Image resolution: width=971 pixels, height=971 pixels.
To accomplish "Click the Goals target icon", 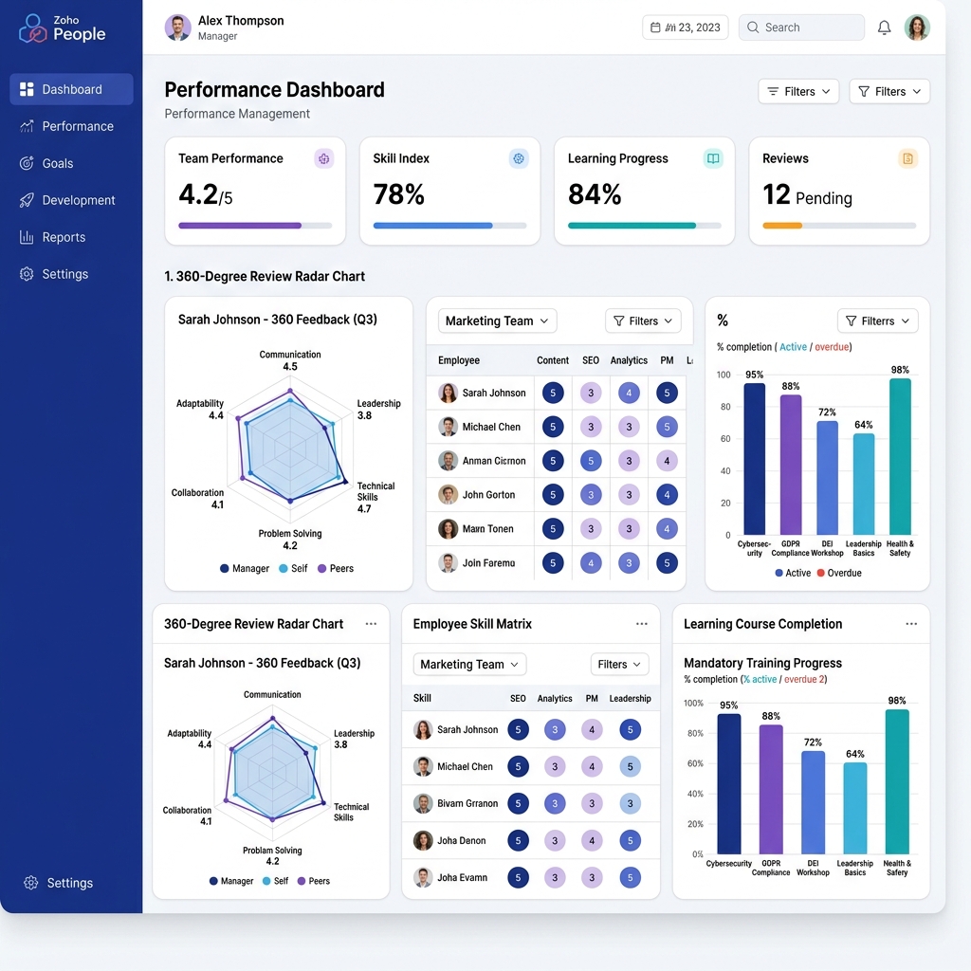I will point(27,163).
